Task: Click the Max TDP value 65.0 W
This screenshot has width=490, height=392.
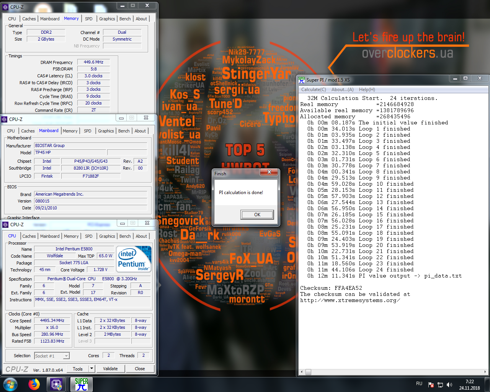Action: 106,256
